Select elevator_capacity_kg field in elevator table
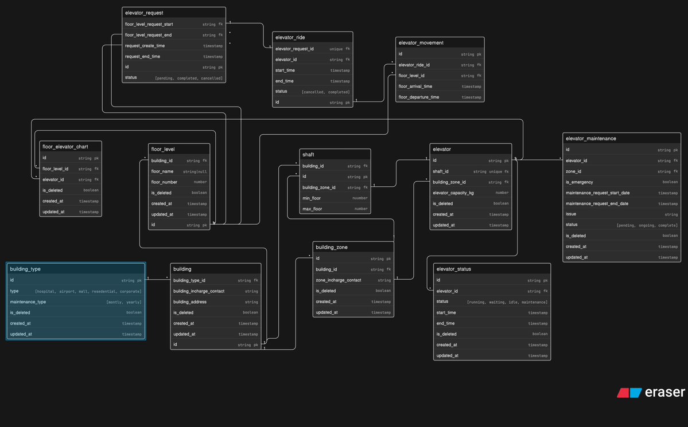688x427 pixels. (x=471, y=193)
